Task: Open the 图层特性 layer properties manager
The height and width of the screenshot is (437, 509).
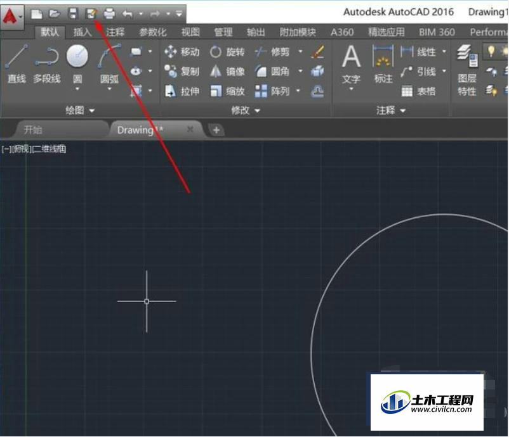Action: pos(467,71)
